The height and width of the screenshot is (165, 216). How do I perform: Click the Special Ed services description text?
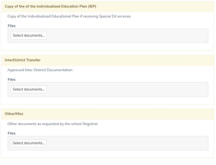(x=69, y=16)
